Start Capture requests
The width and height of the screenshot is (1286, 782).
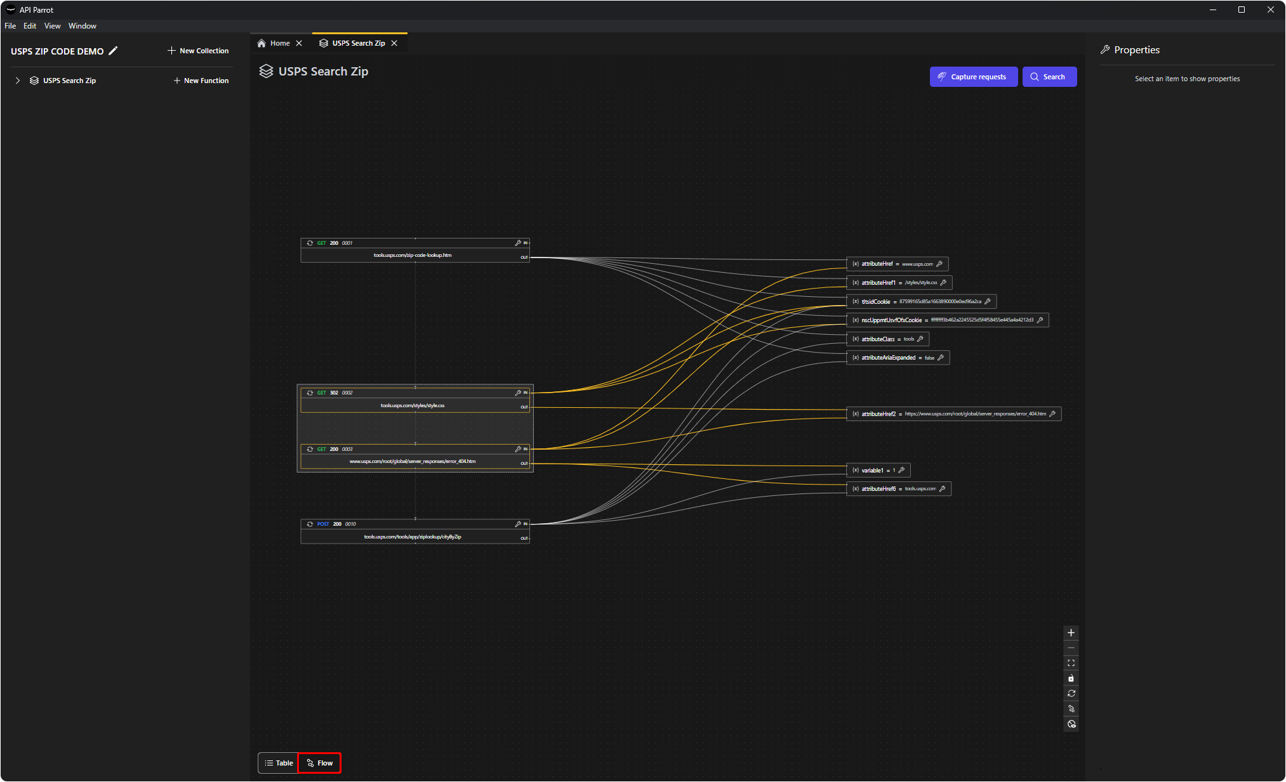(974, 77)
